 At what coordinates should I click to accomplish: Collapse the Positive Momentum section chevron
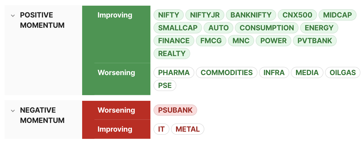13,16
